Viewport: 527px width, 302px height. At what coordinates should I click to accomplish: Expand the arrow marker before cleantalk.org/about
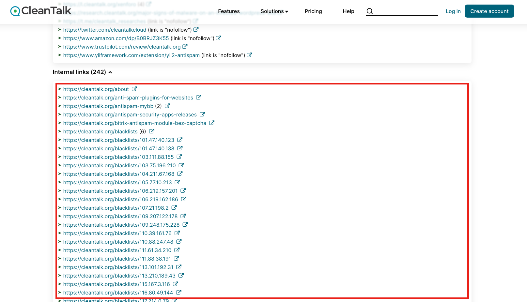click(60, 89)
